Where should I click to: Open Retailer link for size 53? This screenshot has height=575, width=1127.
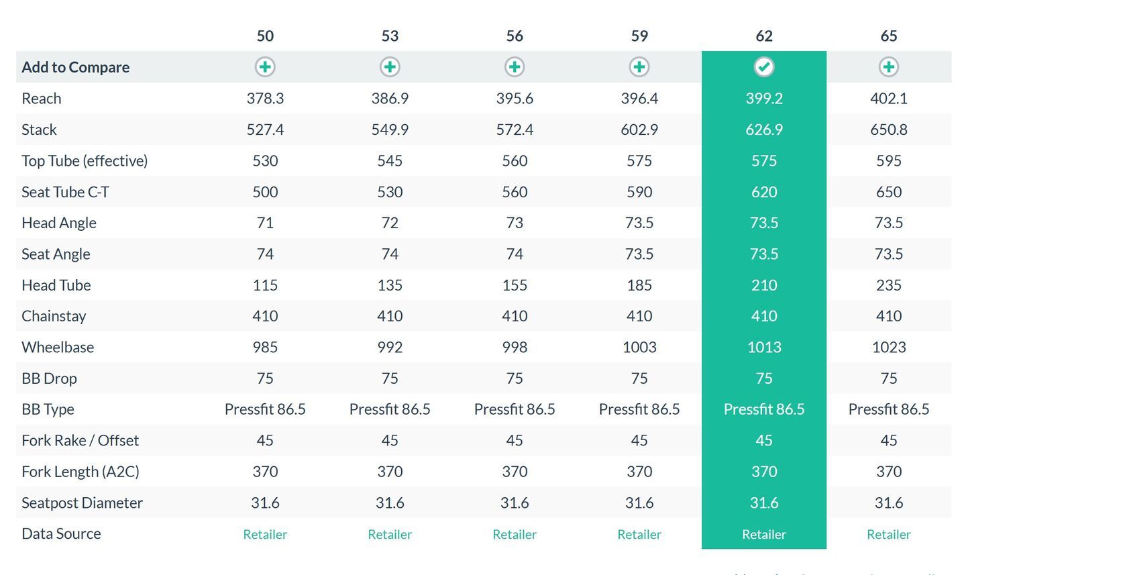[390, 535]
